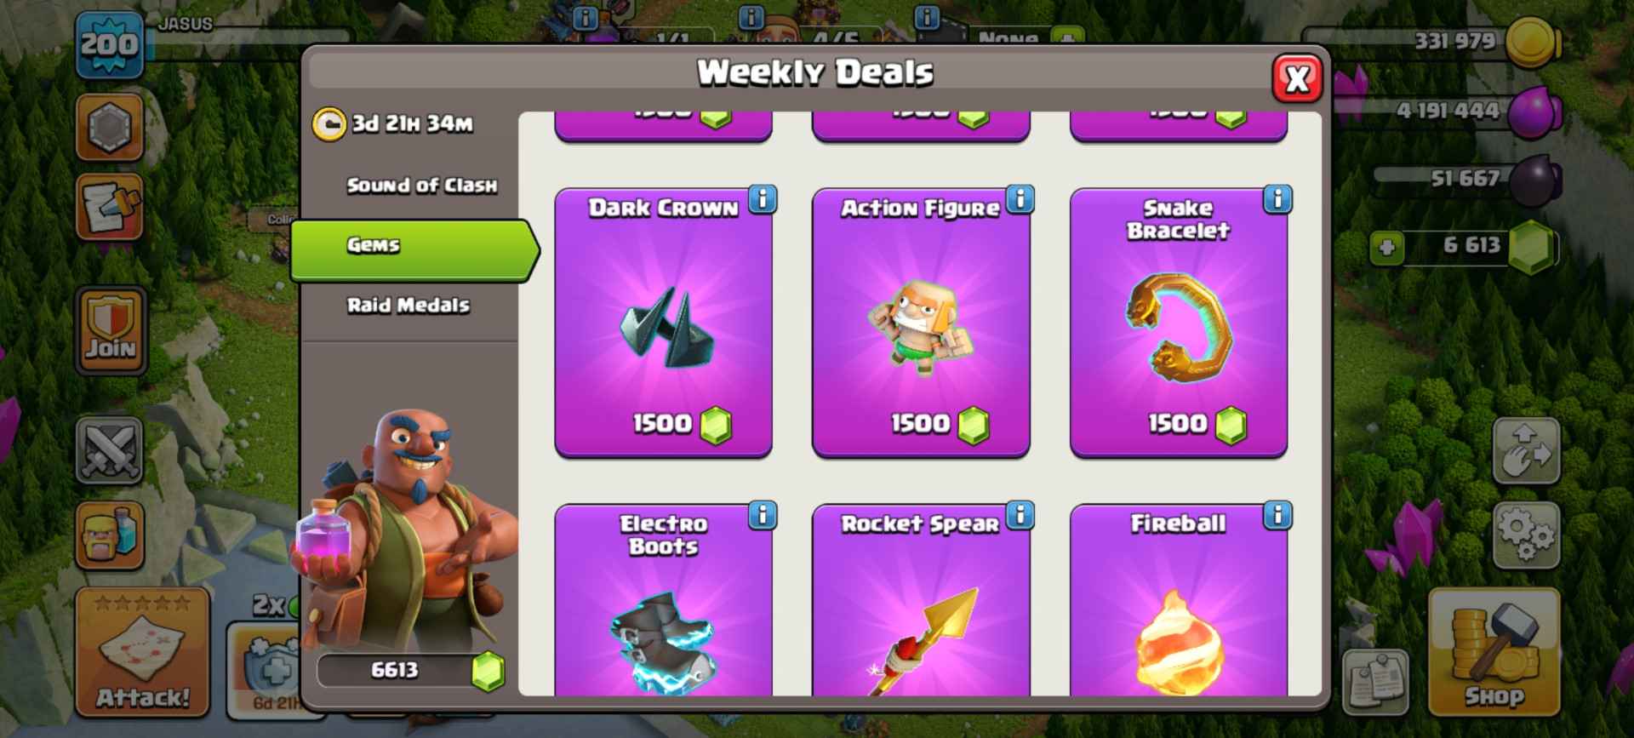
Task: Show Fireball info icon details
Action: click(1277, 515)
